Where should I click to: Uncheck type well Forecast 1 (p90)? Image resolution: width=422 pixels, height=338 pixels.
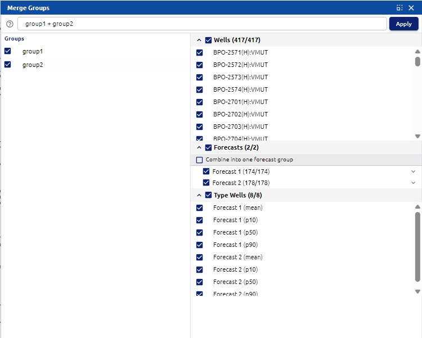(199, 245)
